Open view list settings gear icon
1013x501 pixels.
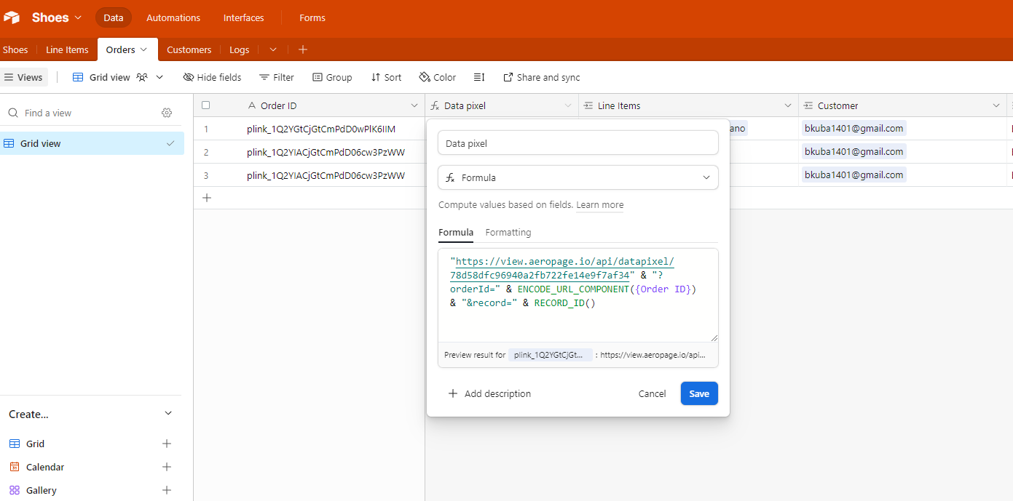coord(167,113)
